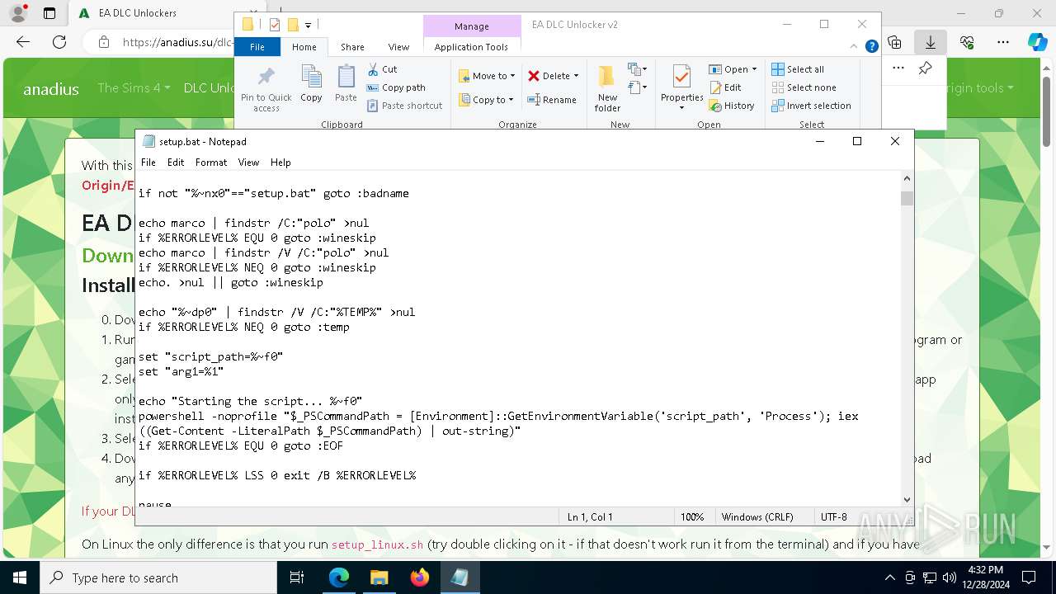The image size is (1056, 594).
Task: Open Notepad File menu
Action: coord(148,163)
